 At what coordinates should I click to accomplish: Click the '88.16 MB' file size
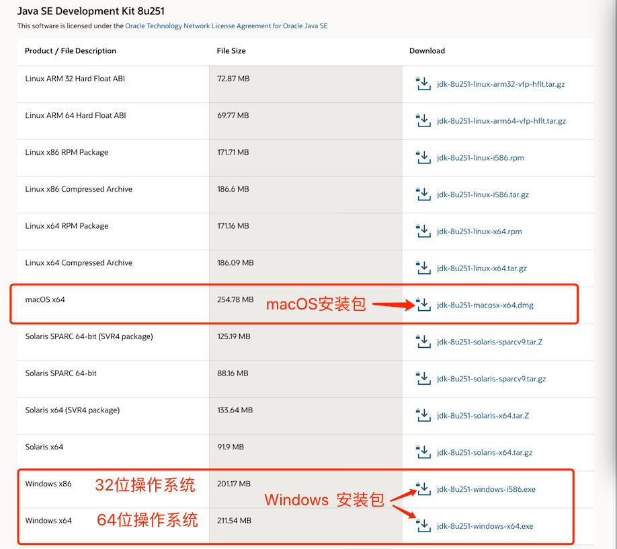coord(233,373)
